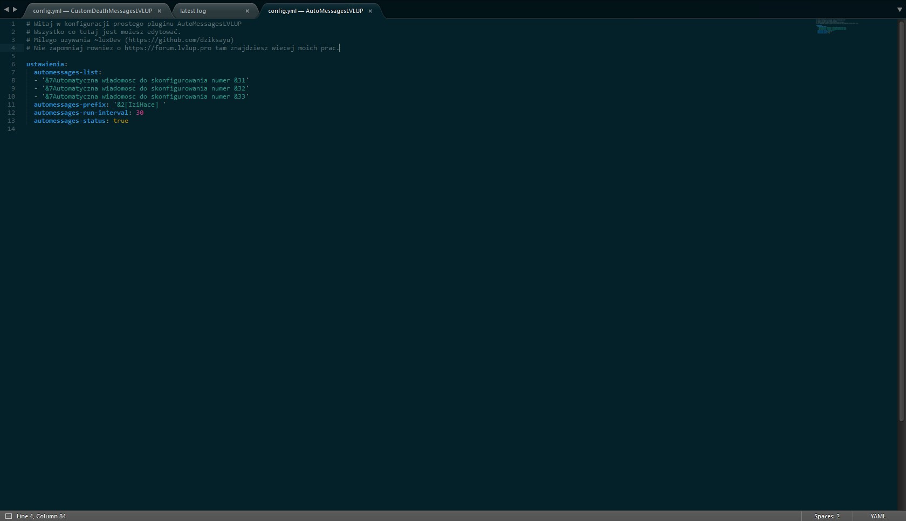Open the YAML syntax selector
The width and height of the screenshot is (906, 521).
pos(877,516)
